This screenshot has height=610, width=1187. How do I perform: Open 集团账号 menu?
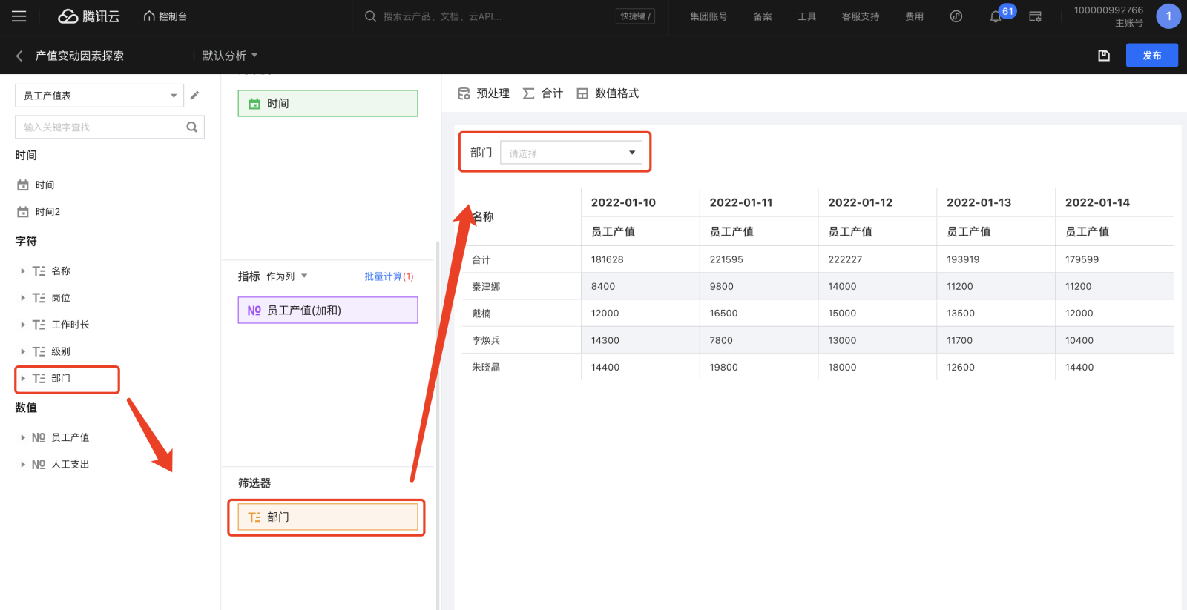(x=708, y=16)
